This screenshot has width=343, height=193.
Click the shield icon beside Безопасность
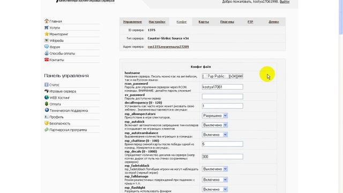47,123
